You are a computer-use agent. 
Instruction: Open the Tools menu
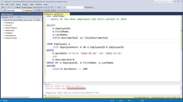coord(32,5)
